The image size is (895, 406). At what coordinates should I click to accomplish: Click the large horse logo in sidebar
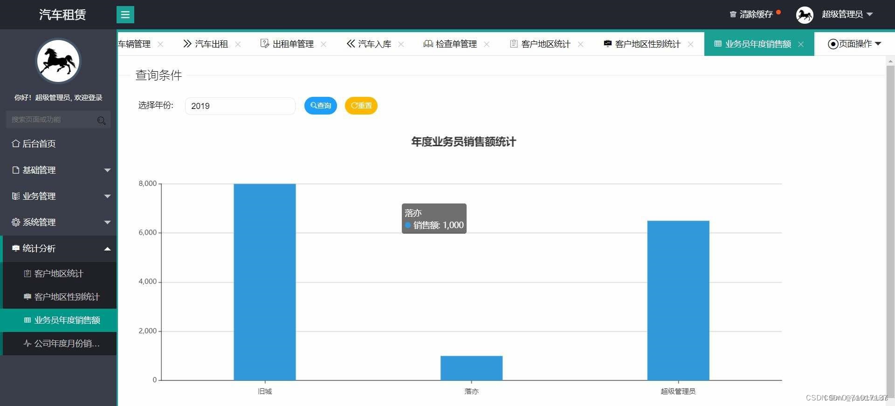pos(58,61)
